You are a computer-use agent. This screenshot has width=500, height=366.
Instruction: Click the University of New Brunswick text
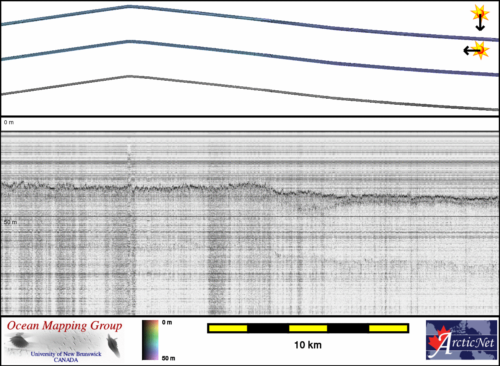coord(66,354)
